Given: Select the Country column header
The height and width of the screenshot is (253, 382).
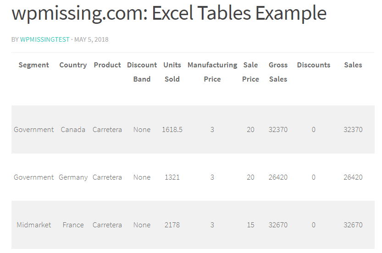Looking at the screenshot, I should [73, 65].
